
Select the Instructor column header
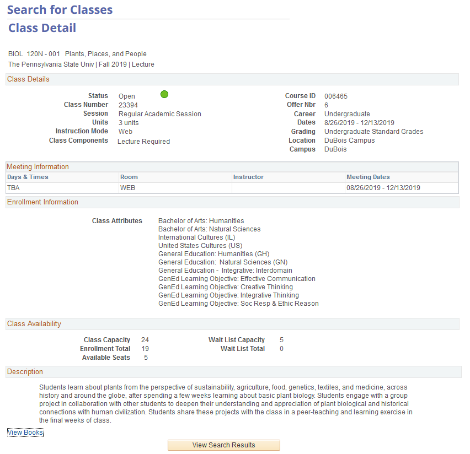248,177
